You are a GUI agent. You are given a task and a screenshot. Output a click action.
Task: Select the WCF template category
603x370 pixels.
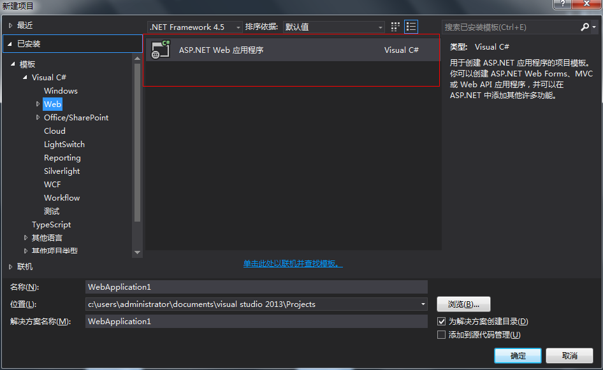tap(52, 185)
